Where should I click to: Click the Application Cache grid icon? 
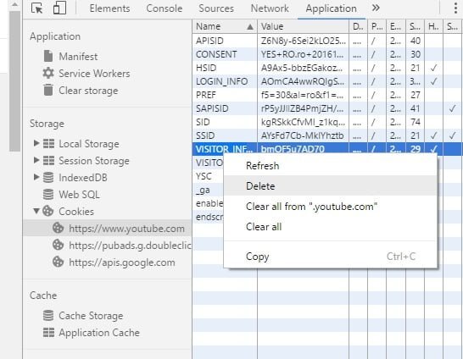tap(48, 333)
